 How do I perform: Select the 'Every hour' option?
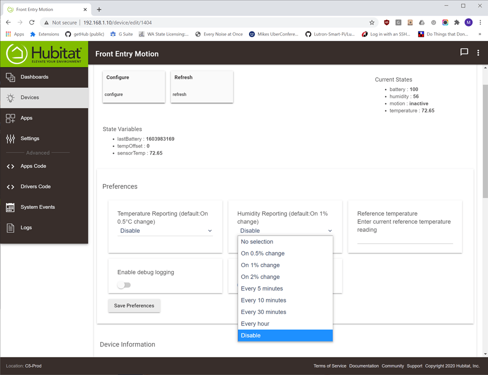pos(255,324)
